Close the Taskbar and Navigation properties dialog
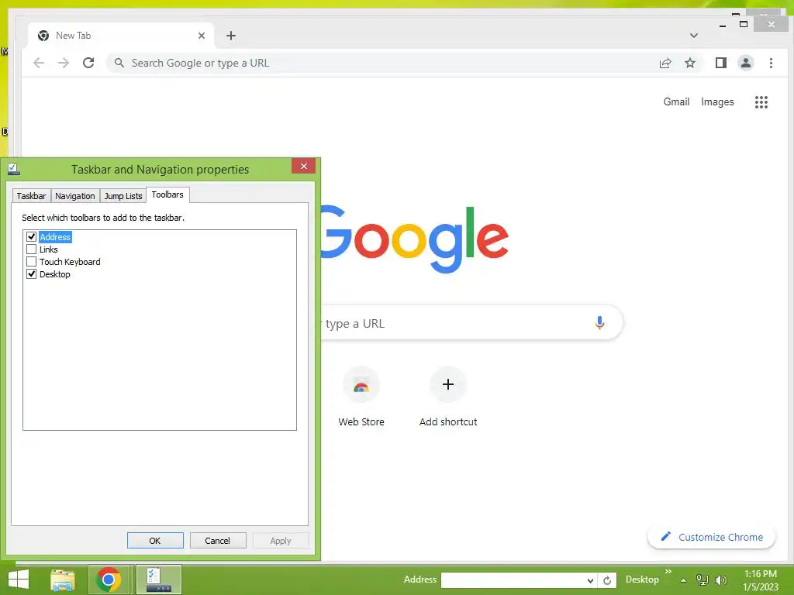This screenshot has height=595, width=794. (303, 166)
